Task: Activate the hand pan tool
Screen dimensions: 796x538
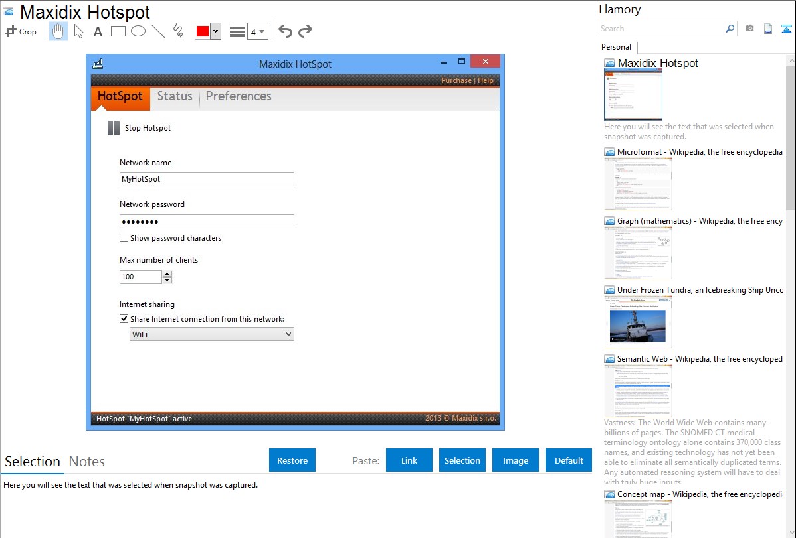Action: (x=58, y=31)
